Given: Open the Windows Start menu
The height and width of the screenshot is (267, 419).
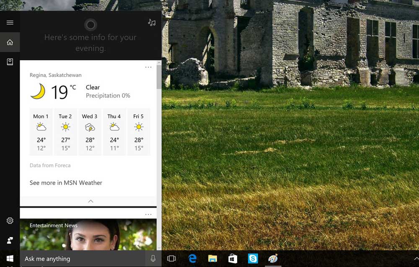Looking at the screenshot, I should [10, 259].
